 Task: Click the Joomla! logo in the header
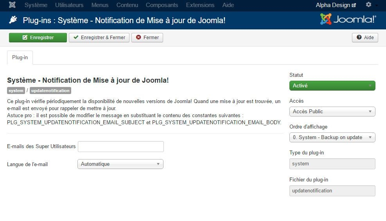(348, 19)
